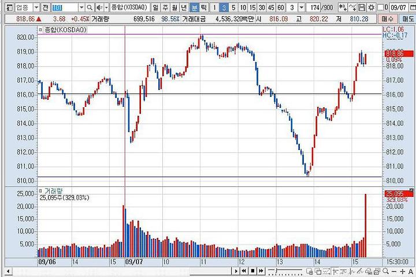The height and width of the screenshot is (277, 416).
Task: Select the 3-minute interval button
Action: (x=224, y=8)
